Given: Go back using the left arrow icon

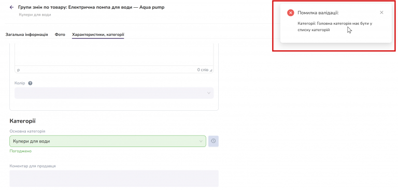Looking at the screenshot, I should click(11, 7).
